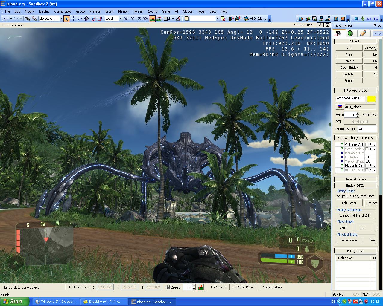Lock movement to the Z axis
Screen dimensions: 383x306
pos(139,19)
